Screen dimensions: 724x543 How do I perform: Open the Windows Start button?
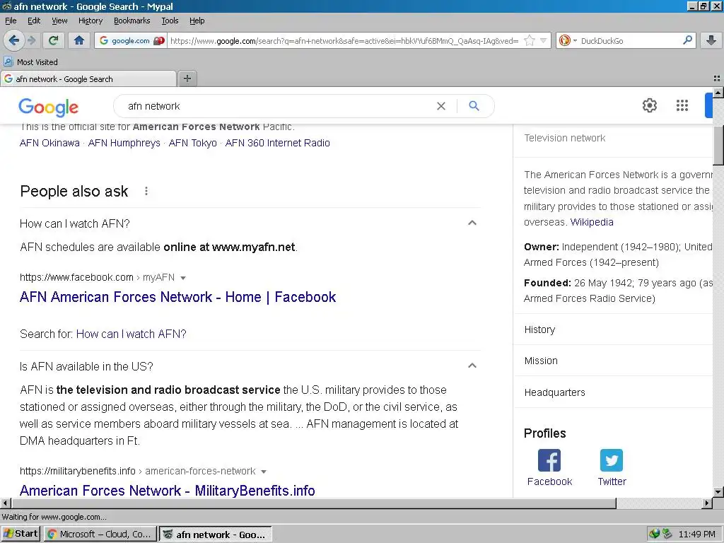pos(21,534)
